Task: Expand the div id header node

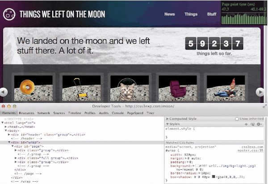Action: click(x=9, y=135)
